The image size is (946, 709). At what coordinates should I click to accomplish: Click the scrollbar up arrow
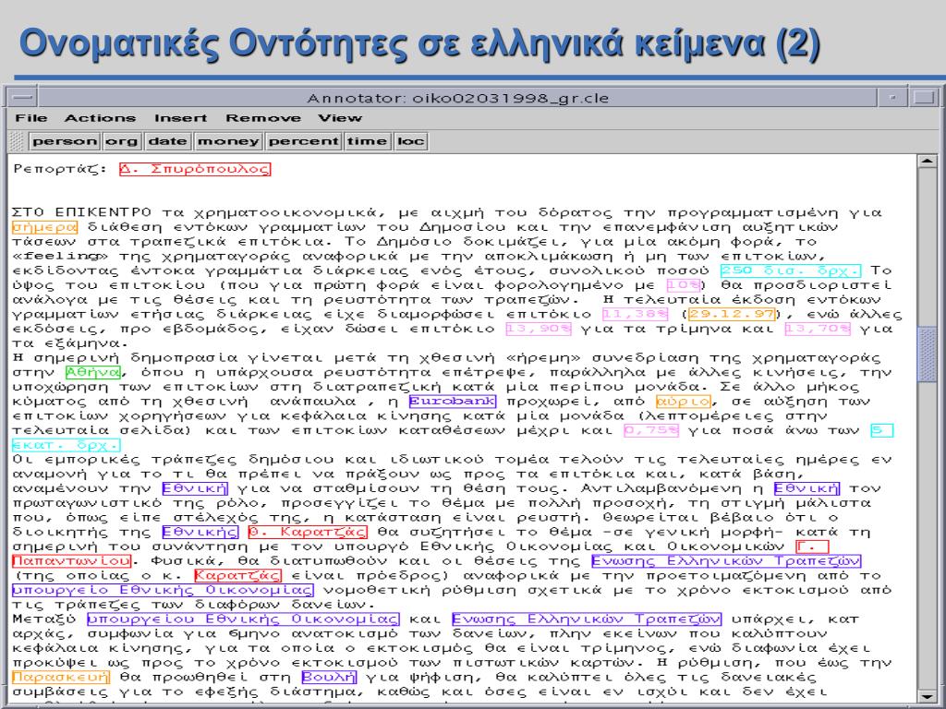click(926, 162)
